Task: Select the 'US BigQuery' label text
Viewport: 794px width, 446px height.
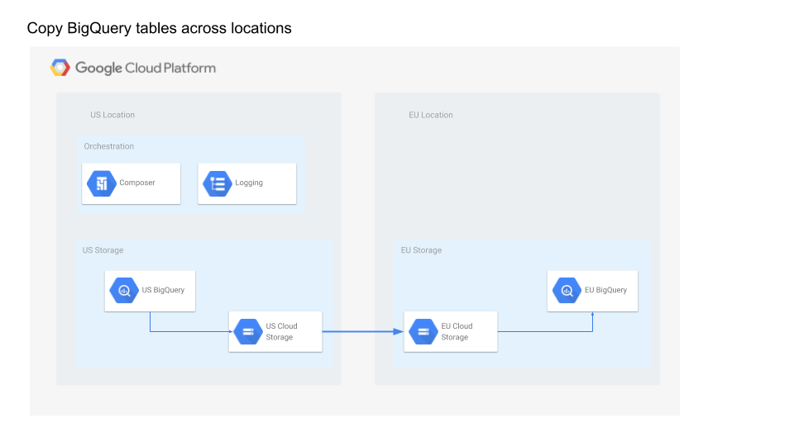Action: 163,290
